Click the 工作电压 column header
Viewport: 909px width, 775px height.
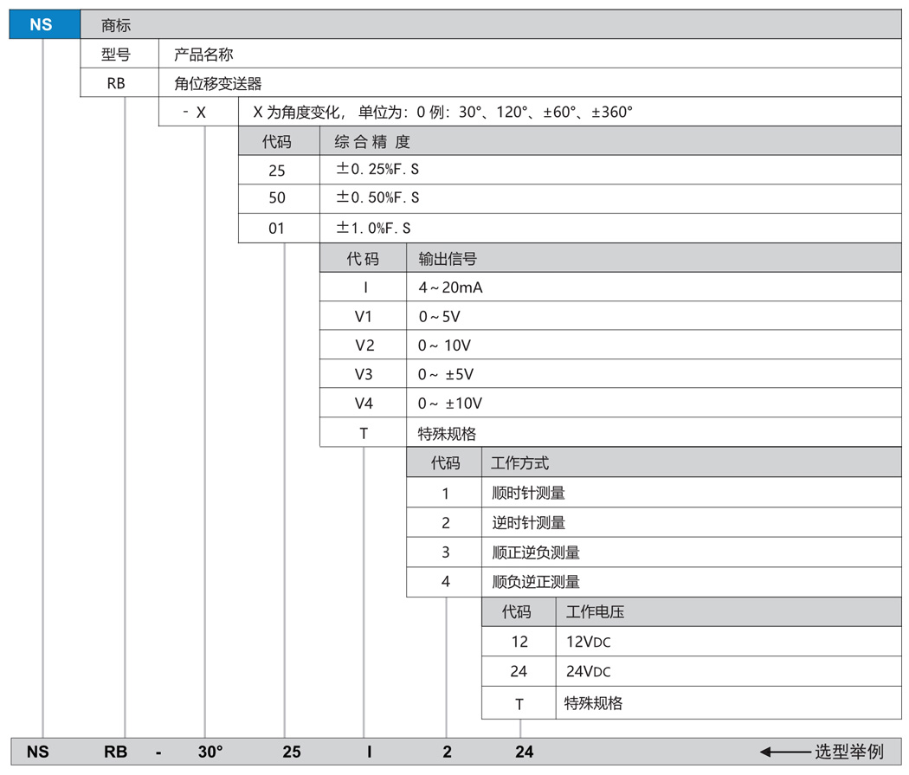pos(595,612)
